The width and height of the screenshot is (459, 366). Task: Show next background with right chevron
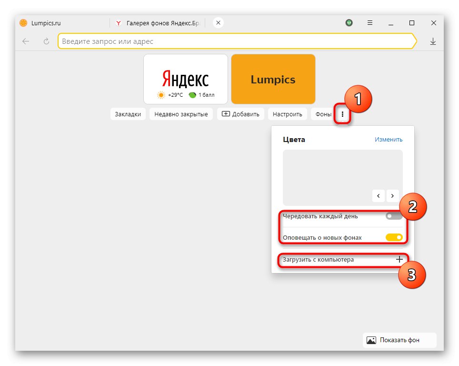(392, 196)
